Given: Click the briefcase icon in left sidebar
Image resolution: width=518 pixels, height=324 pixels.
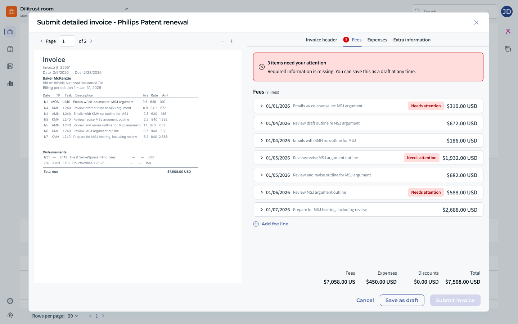Looking at the screenshot, I should pyautogui.click(x=10, y=32).
